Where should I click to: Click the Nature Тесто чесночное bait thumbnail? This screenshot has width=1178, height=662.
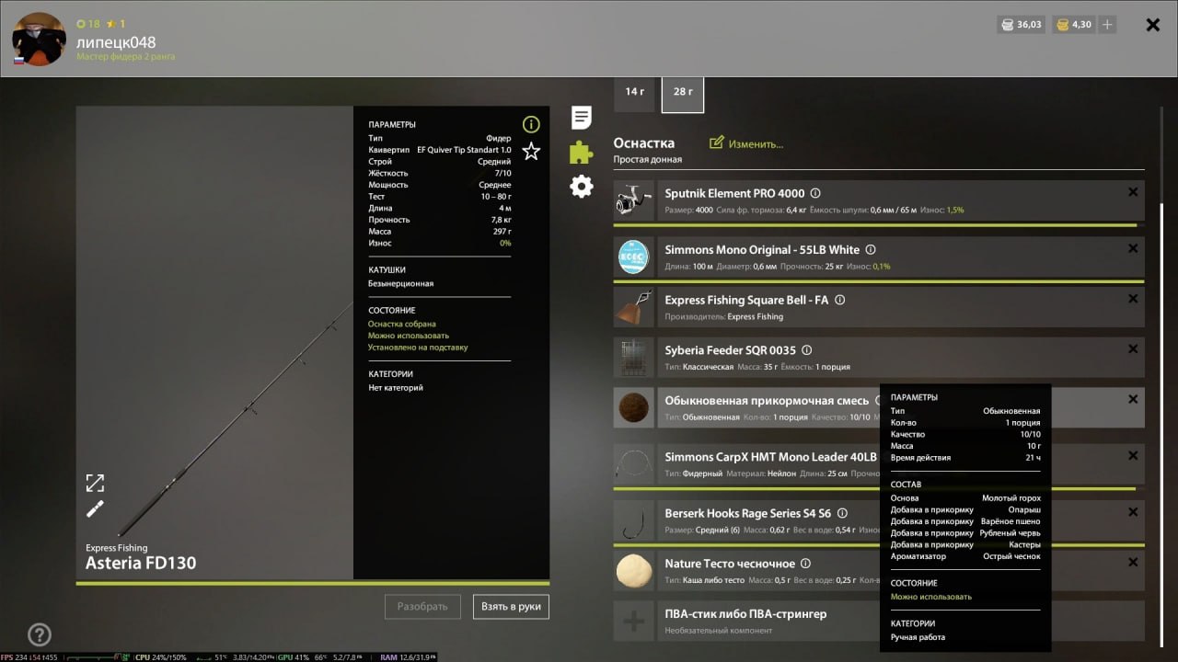coord(634,571)
